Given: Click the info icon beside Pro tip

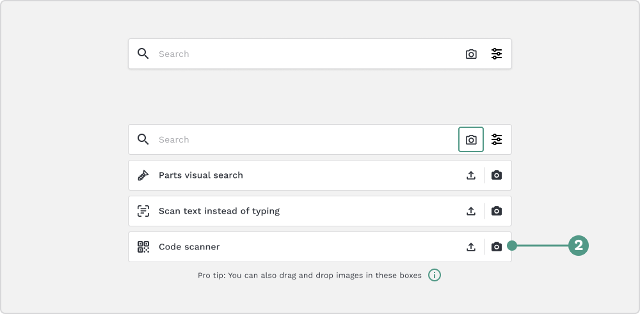Looking at the screenshot, I should click(435, 275).
